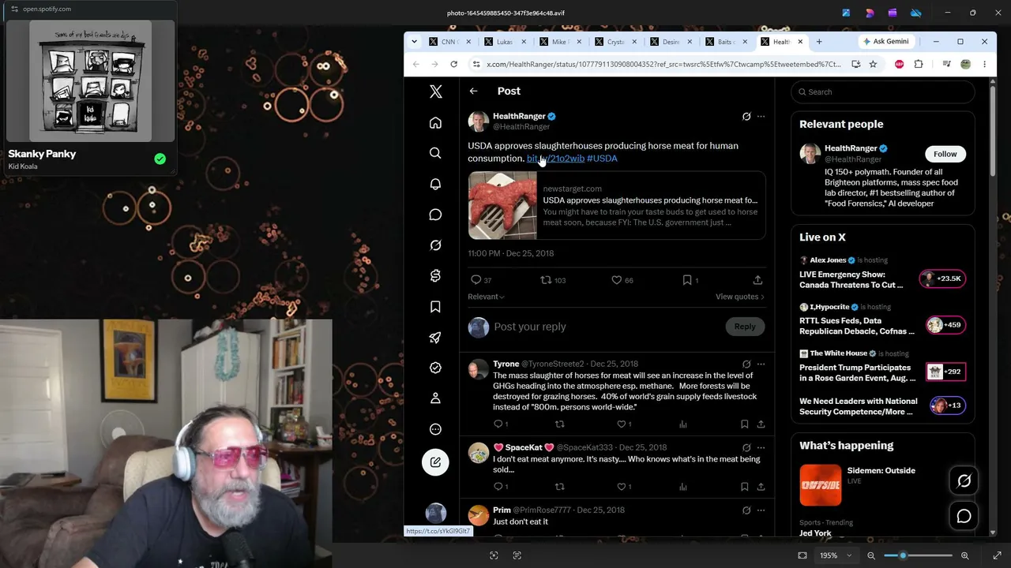The width and height of the screenshot is (1011, 568).
Task: Click the green check saved icon on Skanky Panky
Action: [160, 159]
